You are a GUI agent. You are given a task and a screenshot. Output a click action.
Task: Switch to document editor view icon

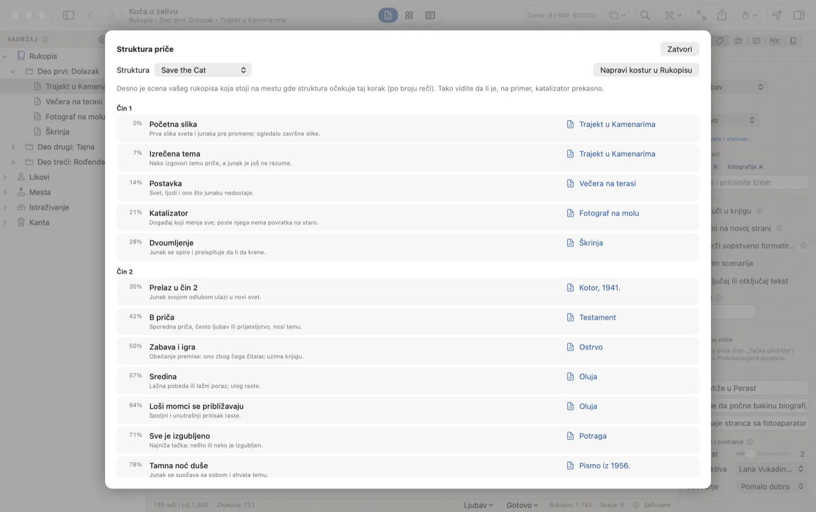tap(388, 15)
